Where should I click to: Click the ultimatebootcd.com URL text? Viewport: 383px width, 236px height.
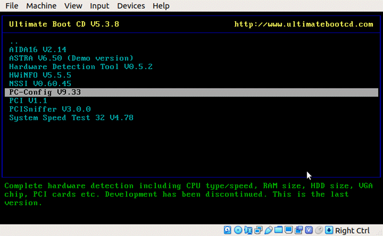click(x=304, y=24)
